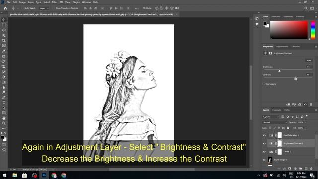Toggle Show Transform Controls checkbox
The width and height of the screenshot is (318, 179).
point(54,8)
